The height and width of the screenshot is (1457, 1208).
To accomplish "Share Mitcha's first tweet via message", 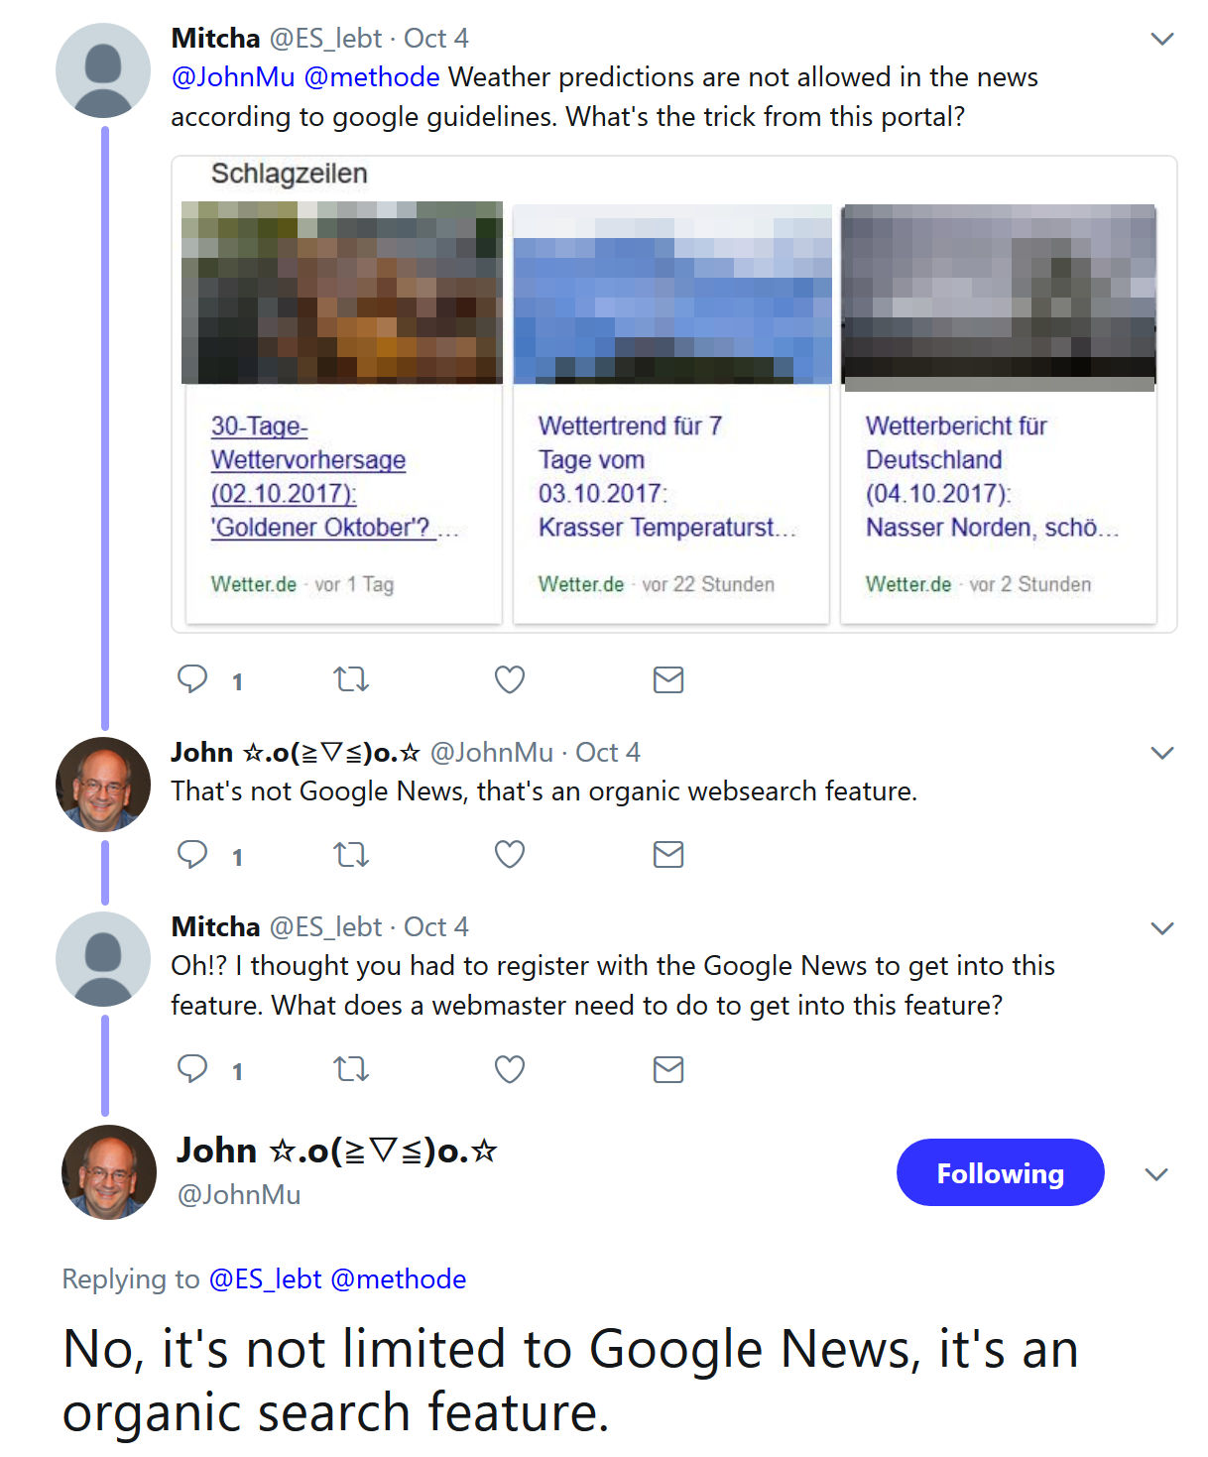I will pos(667,679).
